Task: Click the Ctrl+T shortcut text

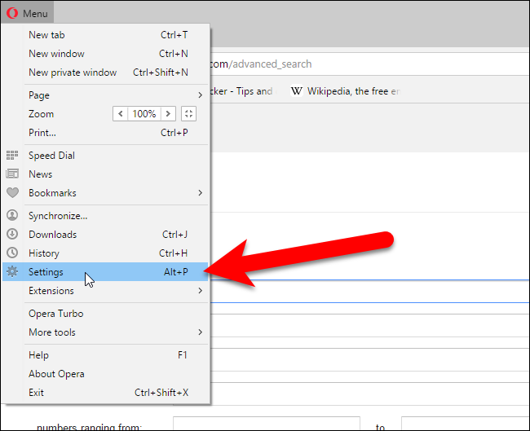Action: click(174, 35)
